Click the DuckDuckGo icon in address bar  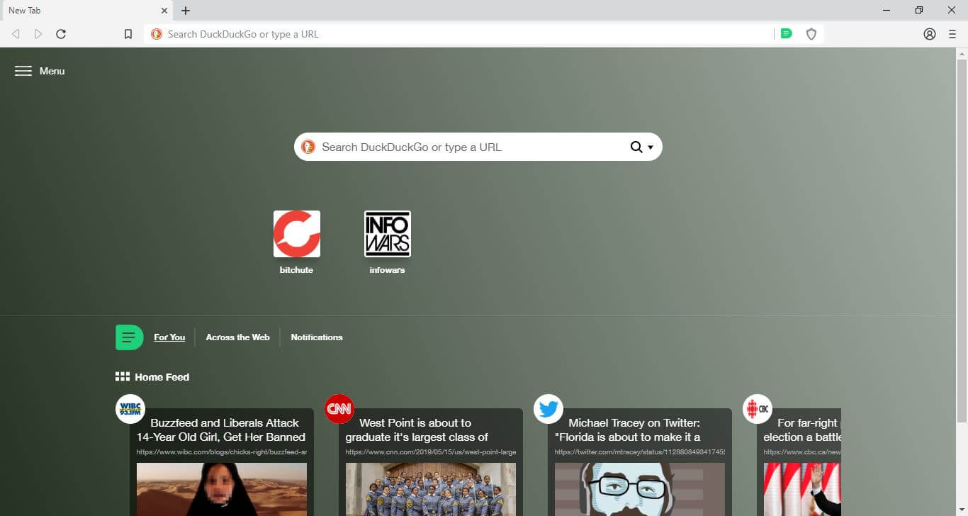pyautogui.click(x=157, y=34)
